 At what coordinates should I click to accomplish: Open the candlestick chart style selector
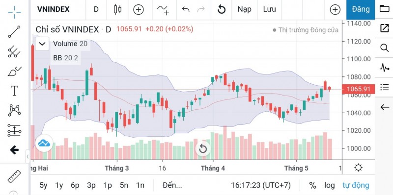click(x=117, y=9)
